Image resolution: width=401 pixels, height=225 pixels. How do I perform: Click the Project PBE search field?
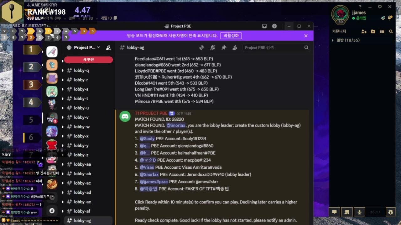[276, 47]
